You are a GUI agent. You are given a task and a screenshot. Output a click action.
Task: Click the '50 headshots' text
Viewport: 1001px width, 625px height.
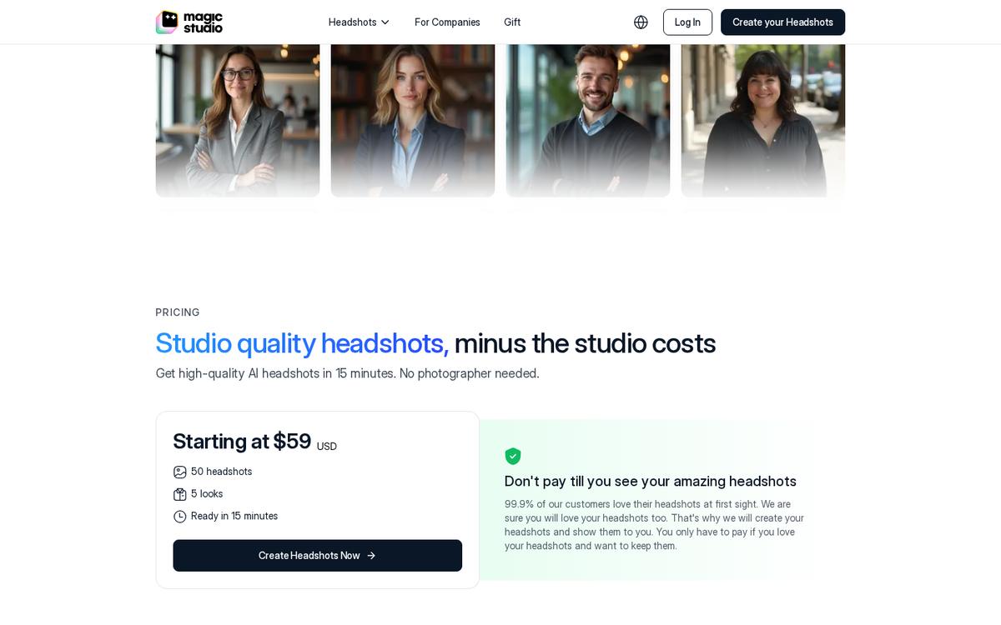(222, 472)
